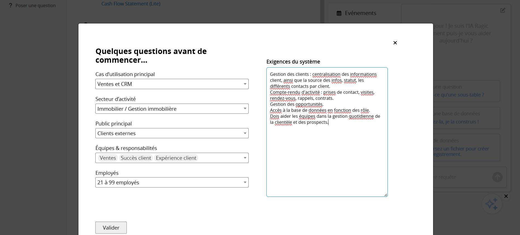Open Cash Flow Statement (Lite) link
Screen dimensions: 520x235
point(131,4)
